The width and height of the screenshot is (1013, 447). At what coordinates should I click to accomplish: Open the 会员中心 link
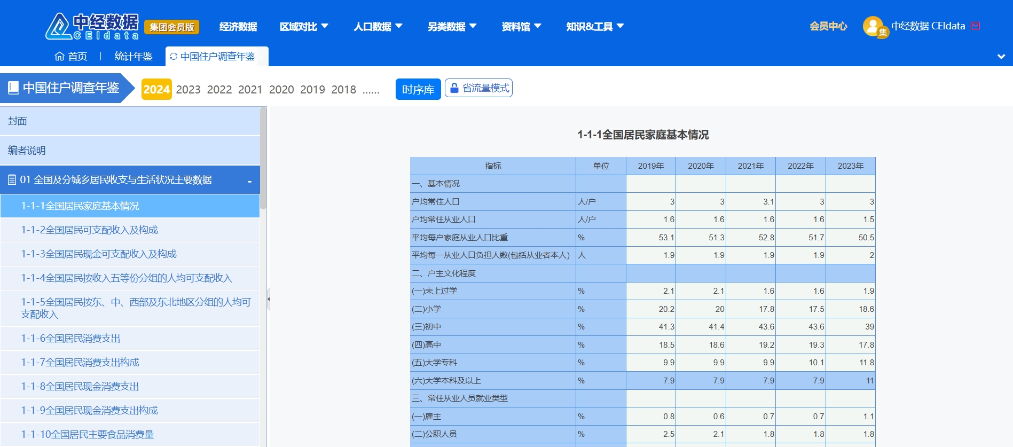828,26
